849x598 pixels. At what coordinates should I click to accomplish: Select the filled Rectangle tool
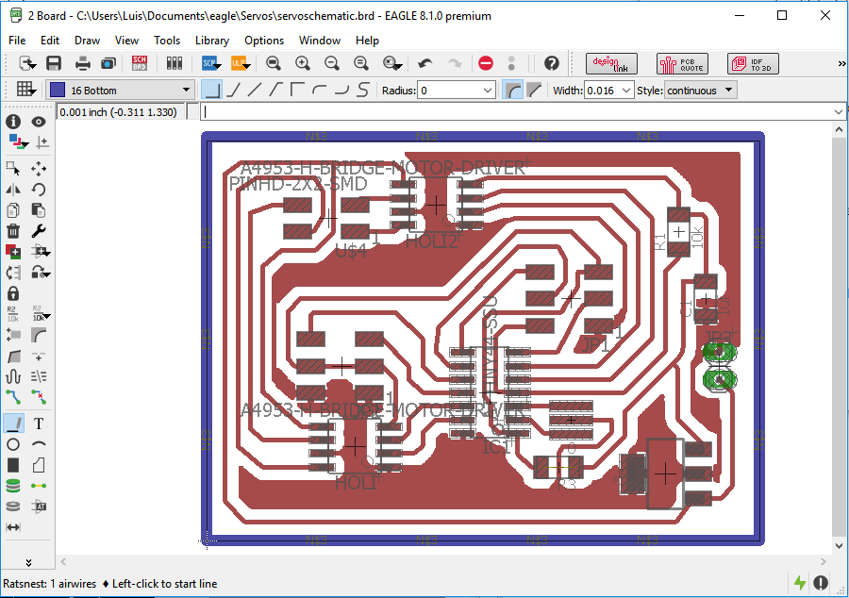pyautogui.click(x=13, y=465)
